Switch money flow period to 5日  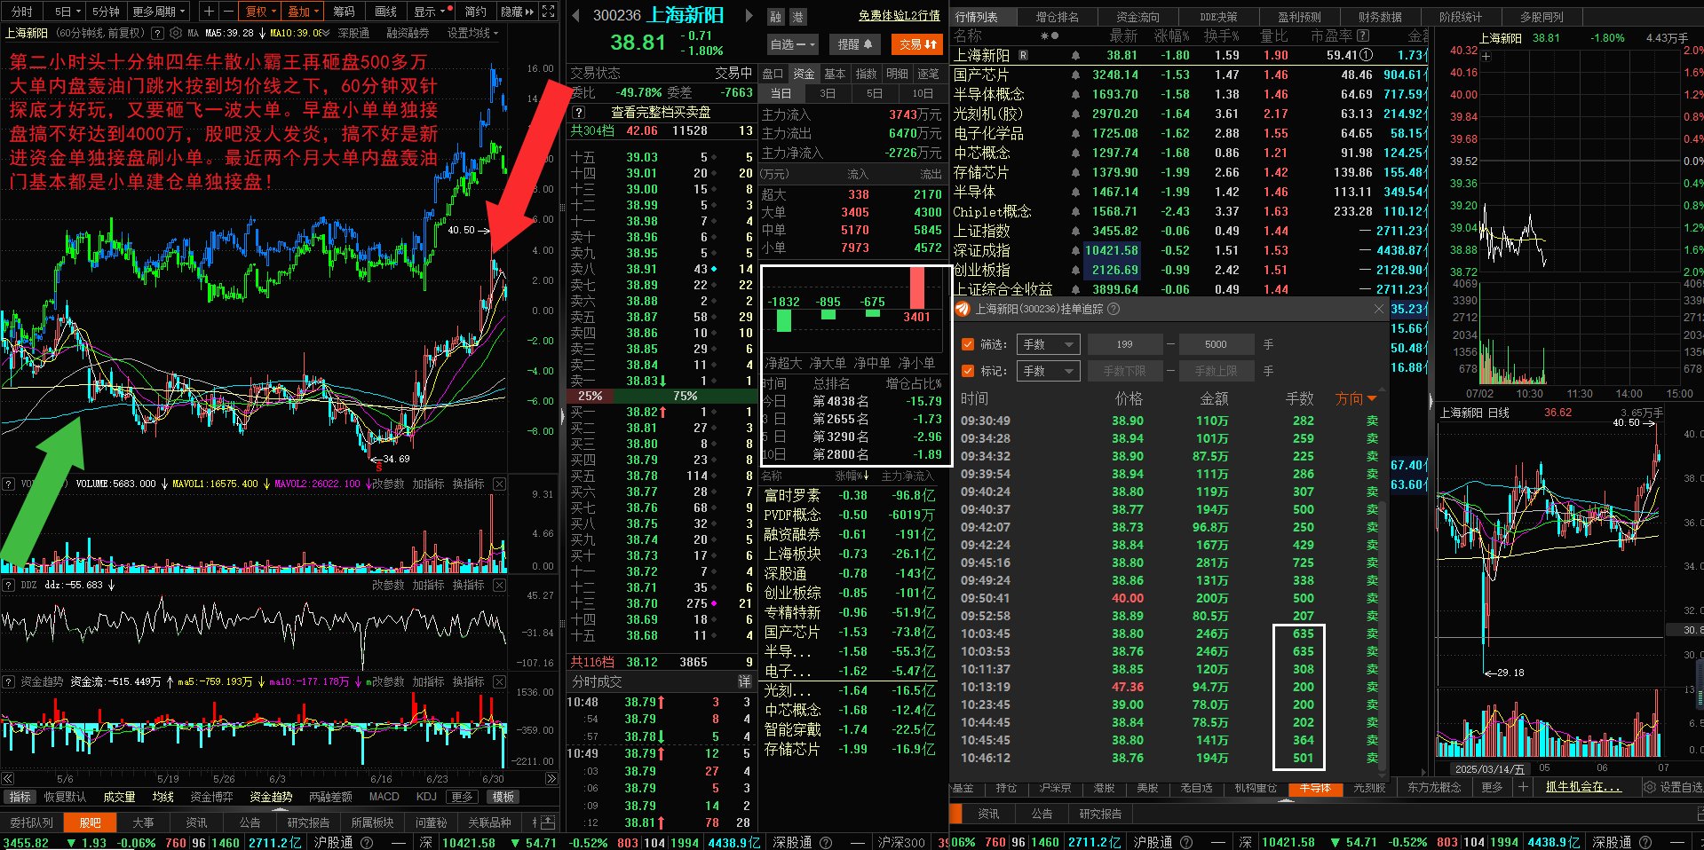pyautogui.click(x=875, y=93)
